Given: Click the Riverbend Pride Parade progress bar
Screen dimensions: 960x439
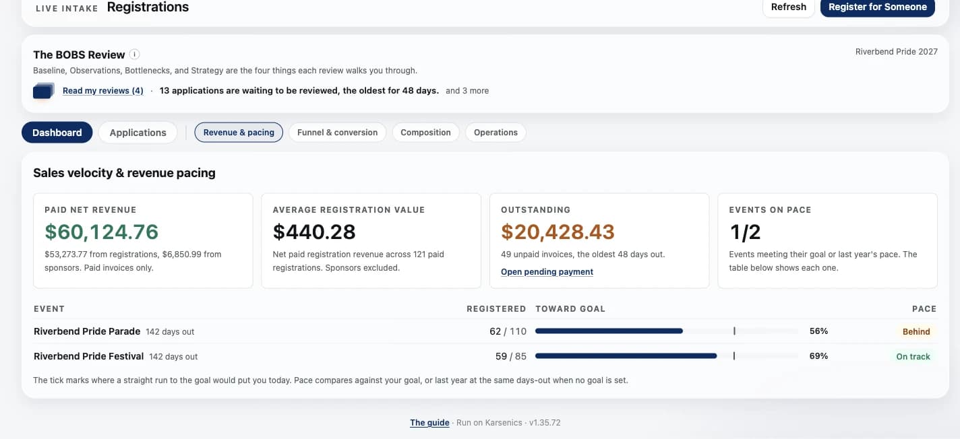Looking at the screenshot, I should (667, 331).
